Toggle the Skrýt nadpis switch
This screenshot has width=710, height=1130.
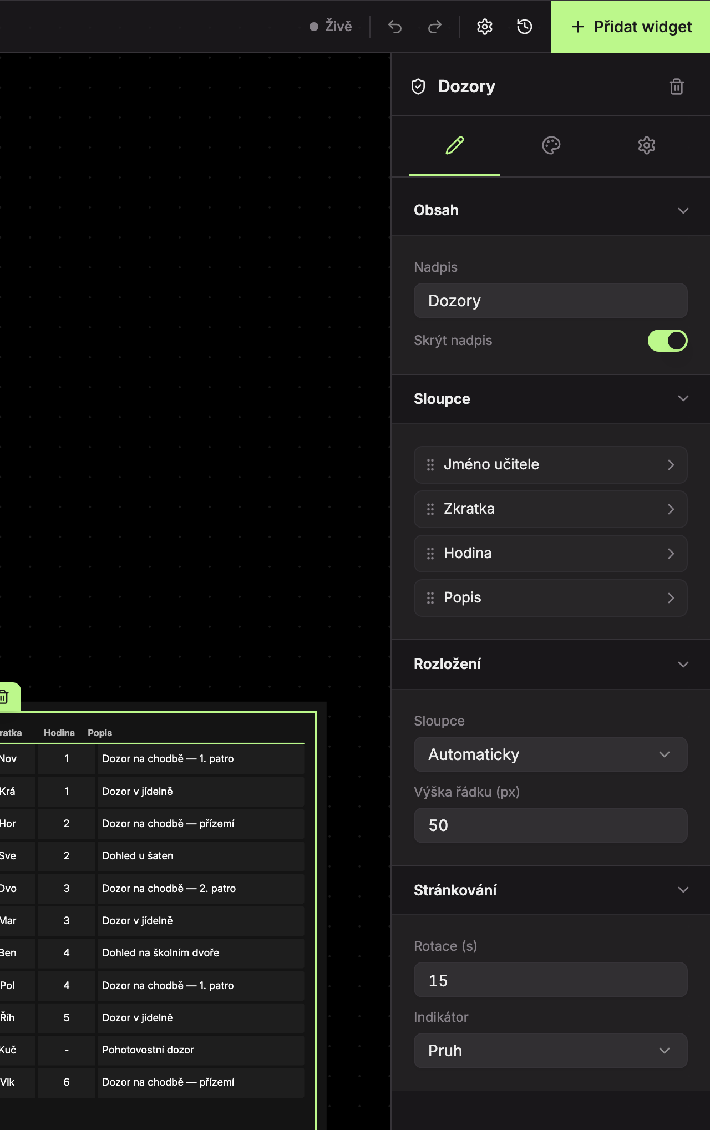[668, 341]
